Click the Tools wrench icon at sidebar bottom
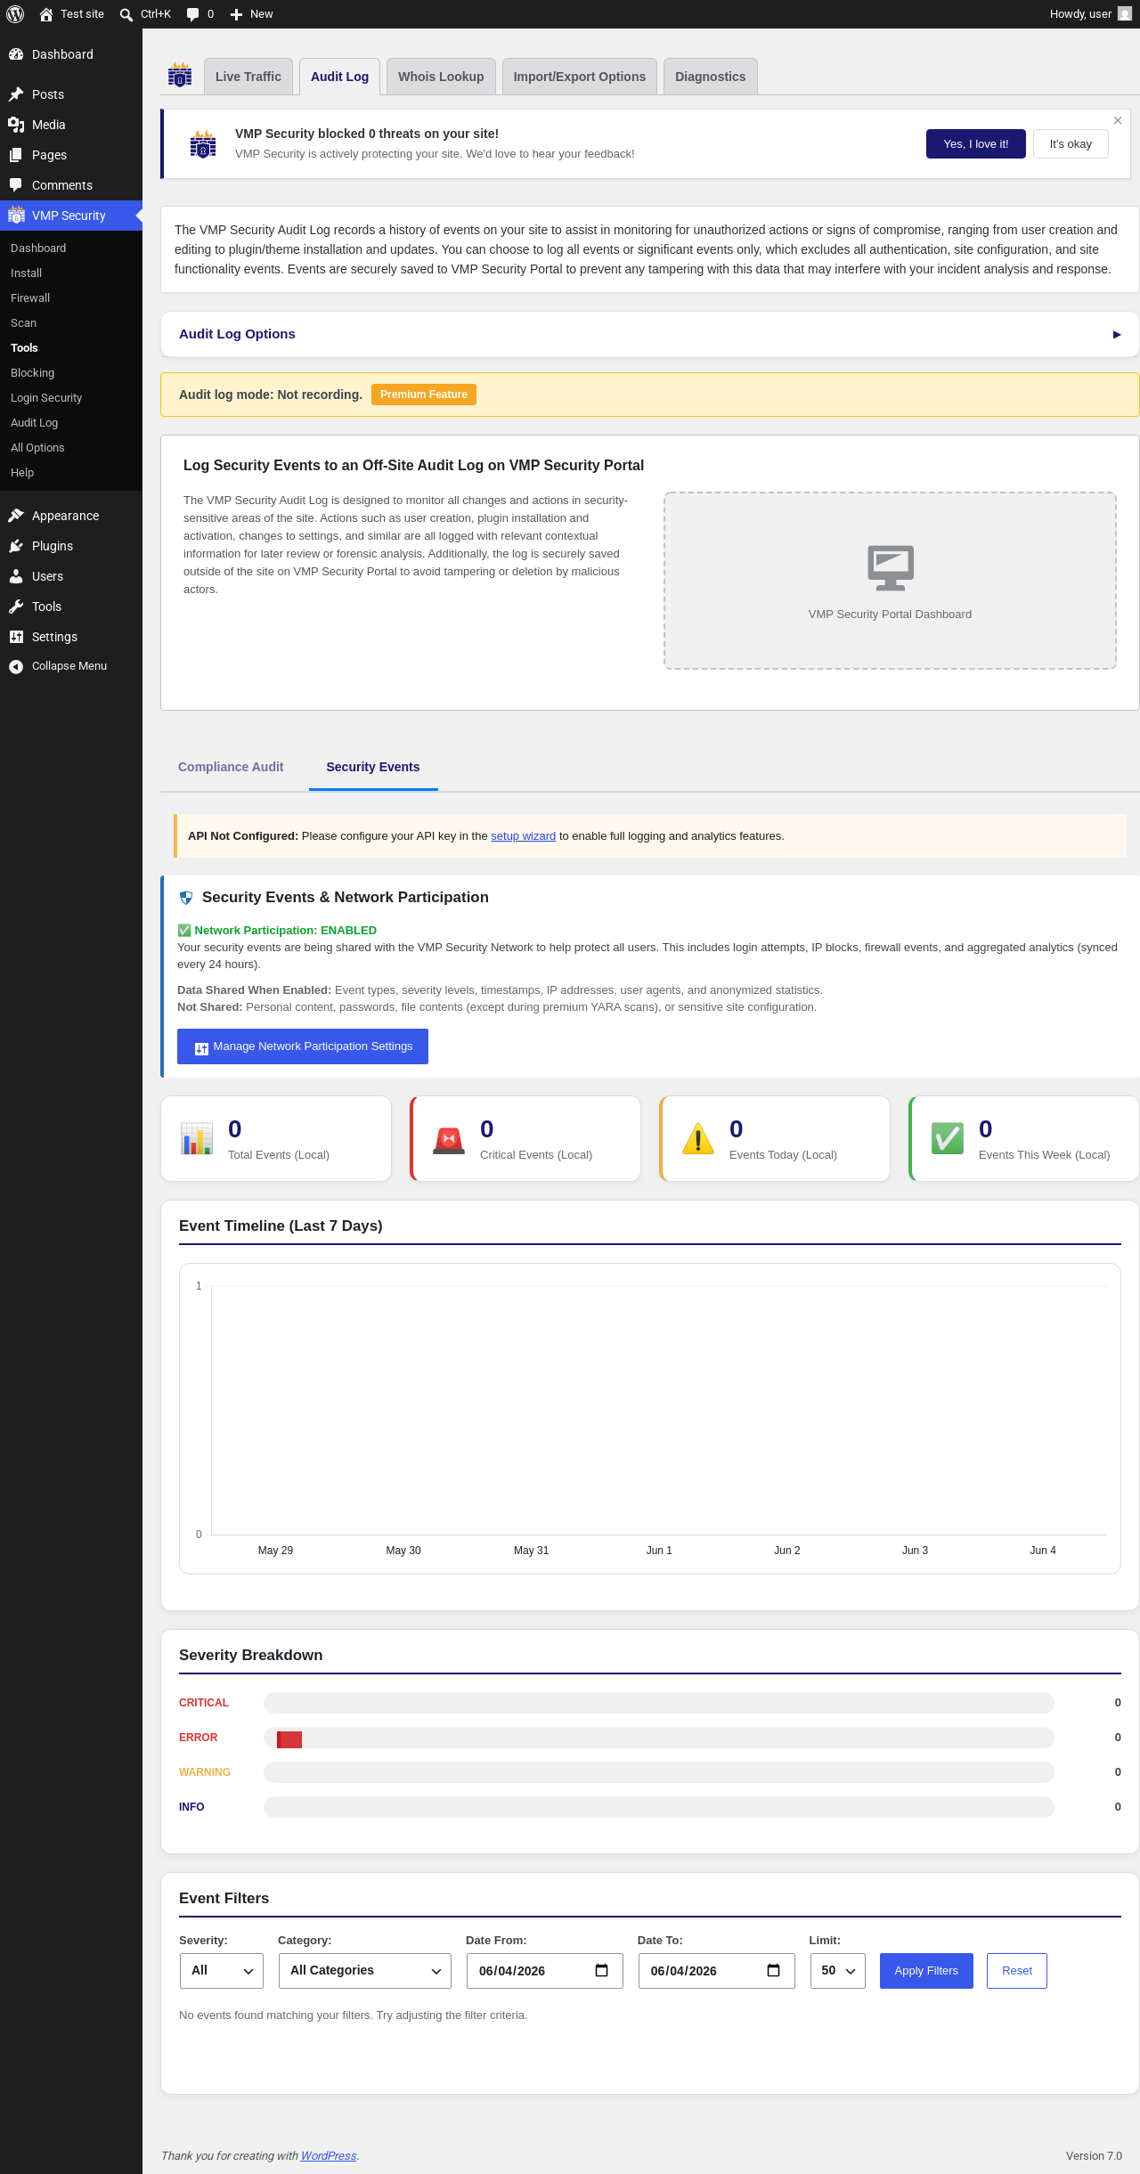Screen dimensions: 1140x2174 click(x=16, y=607)
